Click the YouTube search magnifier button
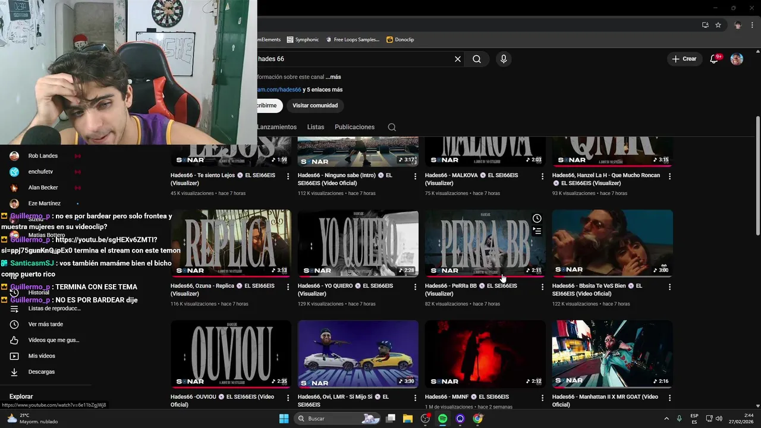761x428 pixels. point(477,59)
